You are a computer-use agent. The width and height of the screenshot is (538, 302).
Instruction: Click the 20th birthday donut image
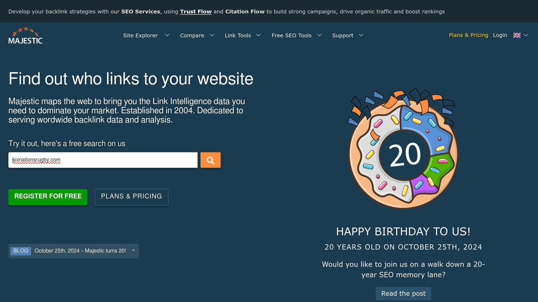pos(403,148)
